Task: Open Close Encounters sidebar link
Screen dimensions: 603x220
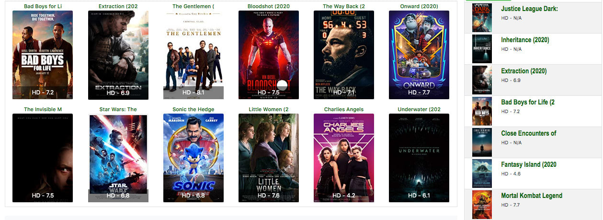Action: click(529, 133)
